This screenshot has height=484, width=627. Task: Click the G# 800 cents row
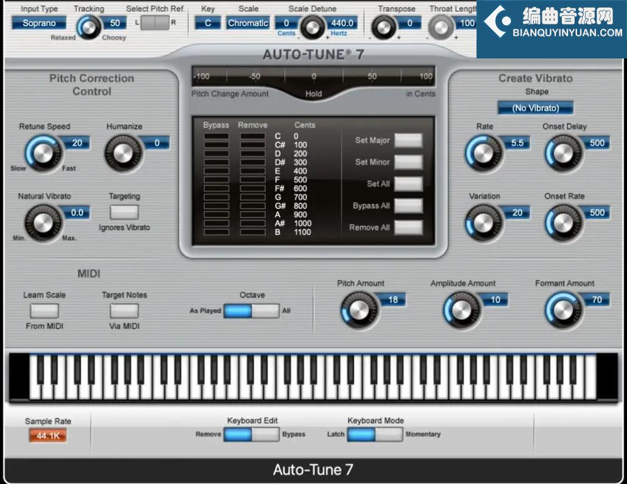(256, 206)
